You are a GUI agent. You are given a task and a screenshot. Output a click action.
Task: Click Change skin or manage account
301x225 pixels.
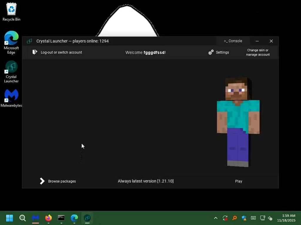pyautogui.click(x=257, y=52)
